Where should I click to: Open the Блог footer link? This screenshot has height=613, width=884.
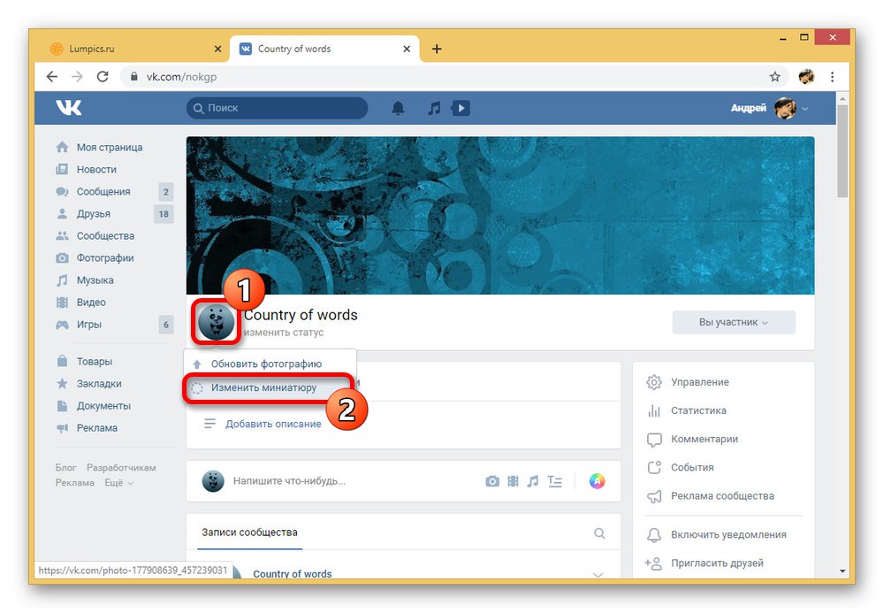click(66, 468)
